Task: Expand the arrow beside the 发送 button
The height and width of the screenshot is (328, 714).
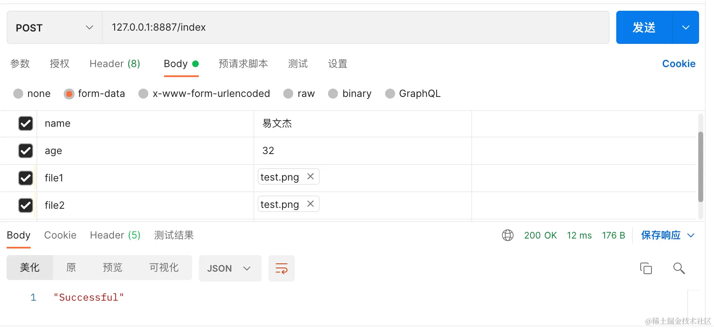Action: (x=686, y=28)
